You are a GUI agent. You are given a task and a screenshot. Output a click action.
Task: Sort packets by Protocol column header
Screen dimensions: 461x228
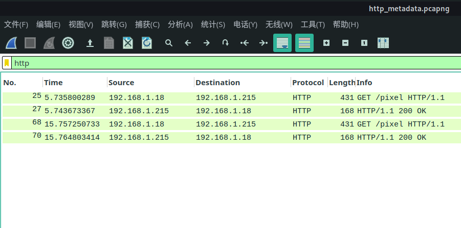coord(309,83)
